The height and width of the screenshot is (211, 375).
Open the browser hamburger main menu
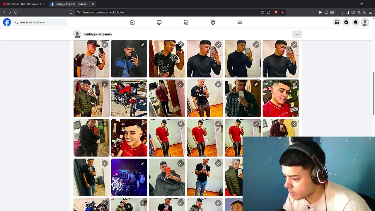coord(371,12)
